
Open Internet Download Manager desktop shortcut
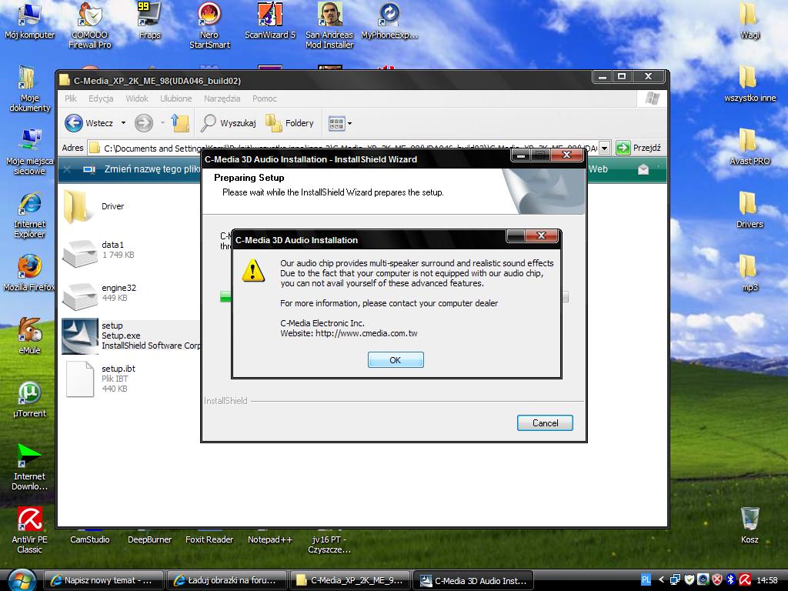coord(30,467)
